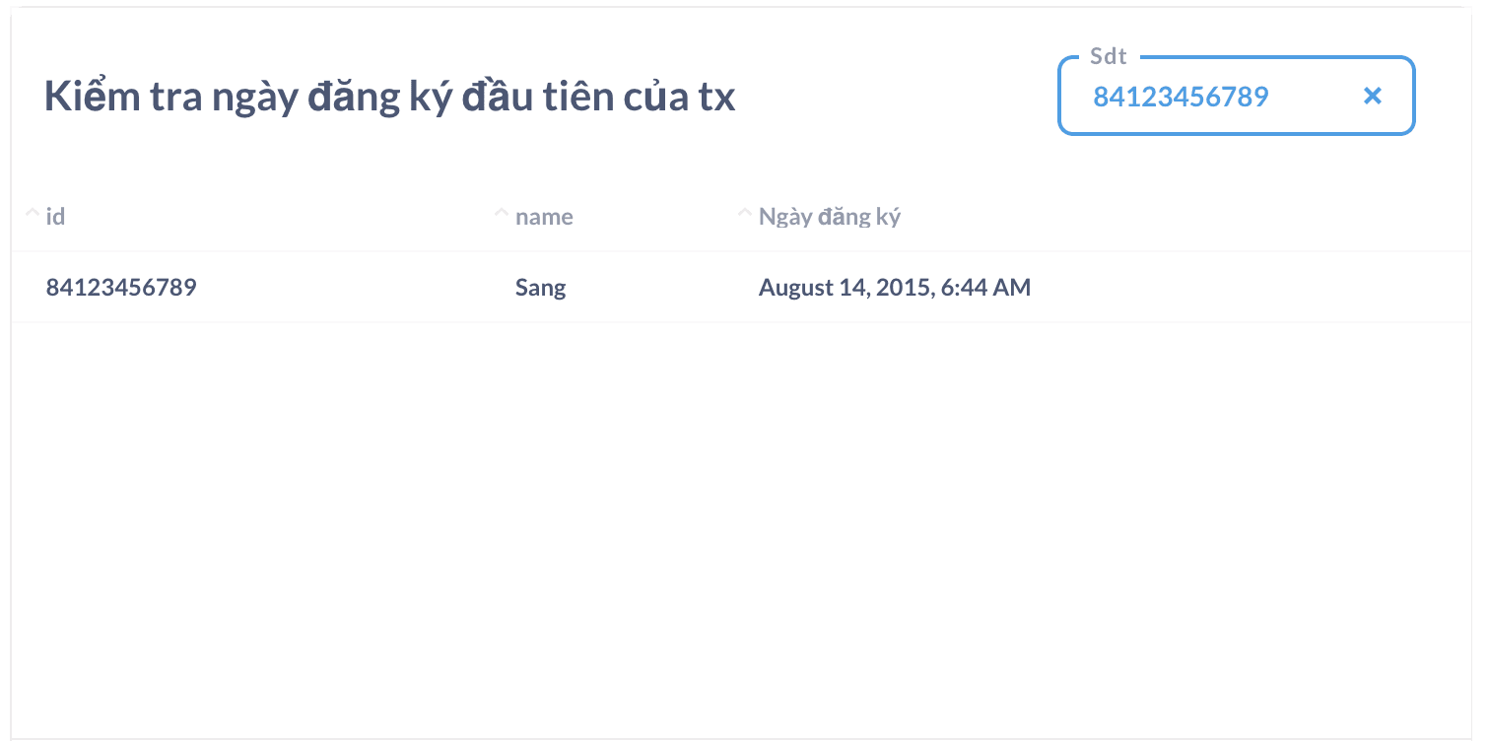Click the sort arrow beside Ngày đăng ký
The width and height of the screenshot is (1488, 741).
click(745, 213)
